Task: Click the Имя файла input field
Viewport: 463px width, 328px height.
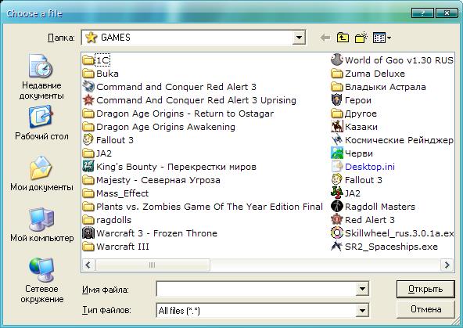Action: click(x=257, y=289)
